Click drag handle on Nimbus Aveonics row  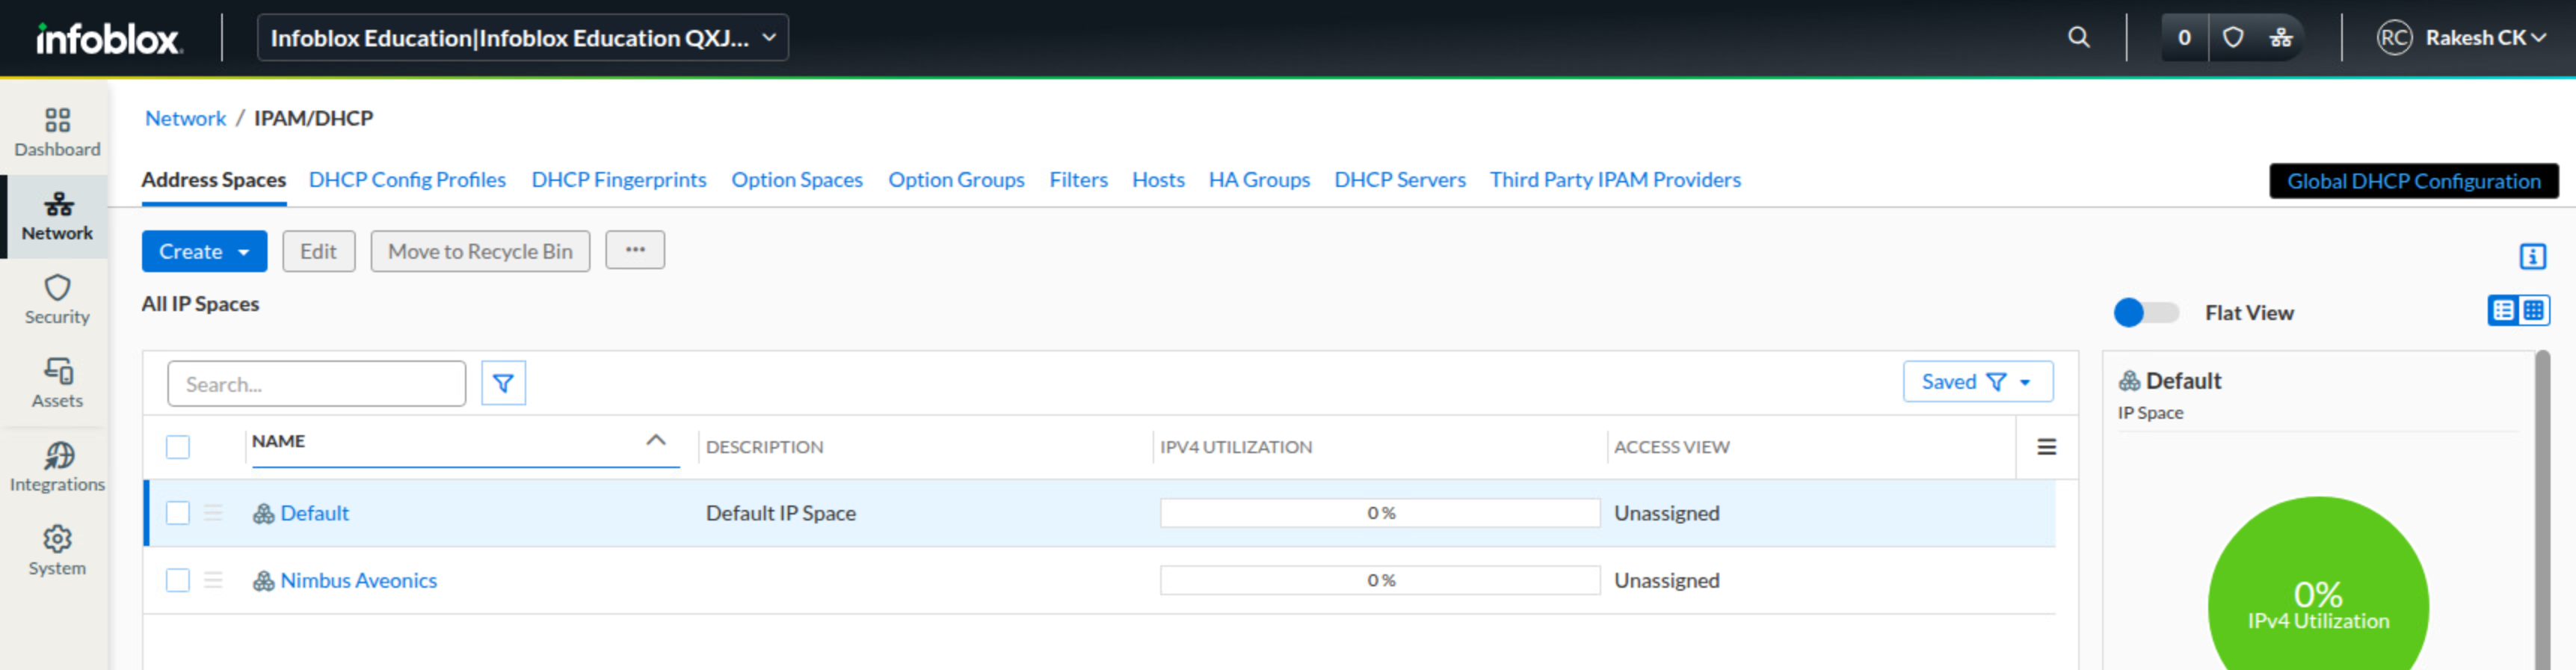[x=213, y=580]
